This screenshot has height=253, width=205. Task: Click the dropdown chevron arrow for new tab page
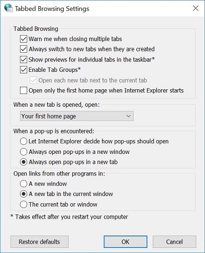tap(129, 116)
